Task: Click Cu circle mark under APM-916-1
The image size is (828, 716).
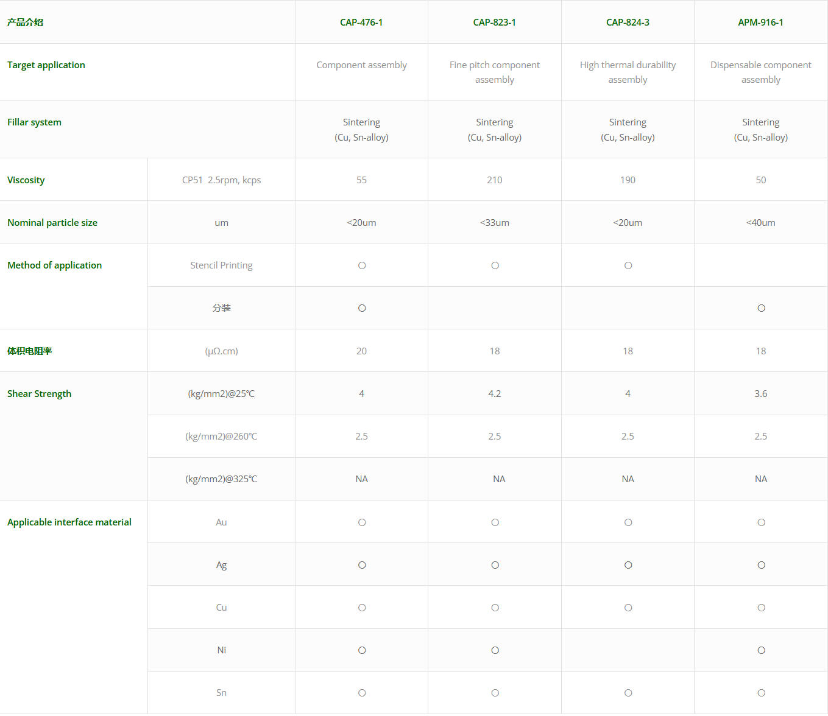Action: point(761,608)
